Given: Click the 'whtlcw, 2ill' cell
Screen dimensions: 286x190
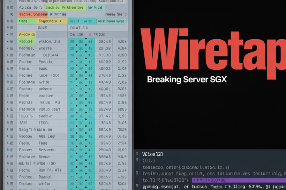Looking at the screenshot, I should pos(49,41).
